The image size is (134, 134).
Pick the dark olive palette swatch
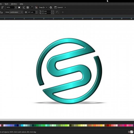[70, 125]
